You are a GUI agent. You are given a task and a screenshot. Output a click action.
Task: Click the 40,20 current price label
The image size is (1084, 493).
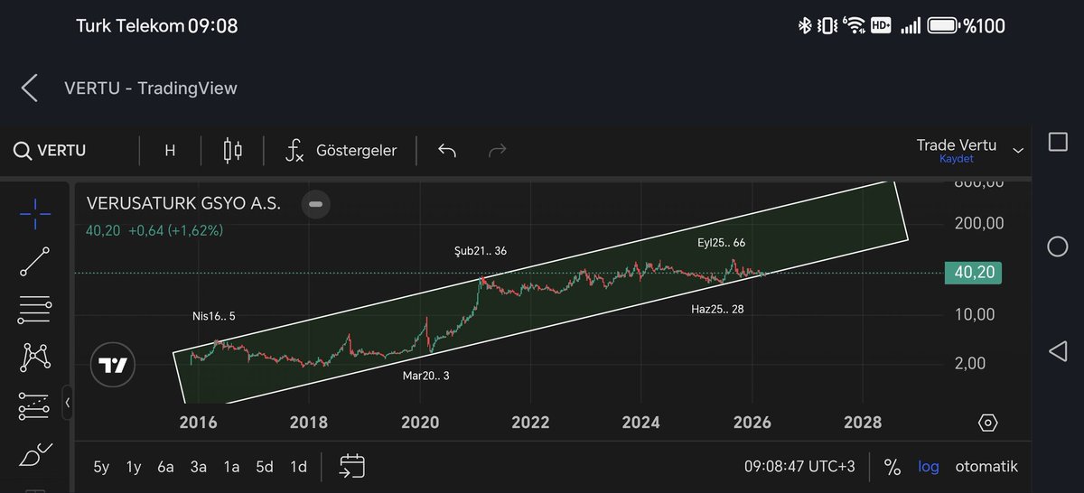[x=973, y=273]
